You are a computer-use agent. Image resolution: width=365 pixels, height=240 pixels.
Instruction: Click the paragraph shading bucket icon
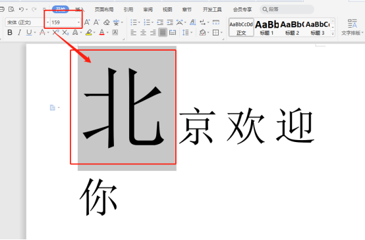202,32
